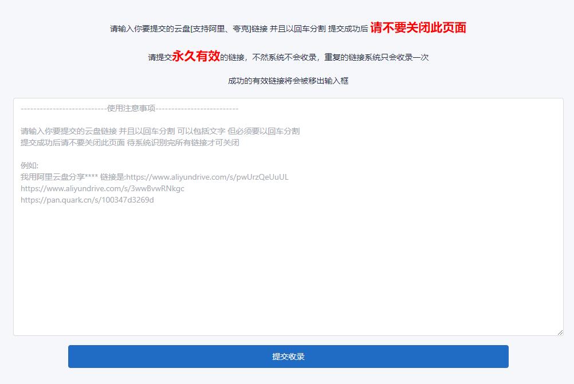The image size is (574, 384).
Task: Click the blue 提交收录 submit button
Action: tap(288, 357)
